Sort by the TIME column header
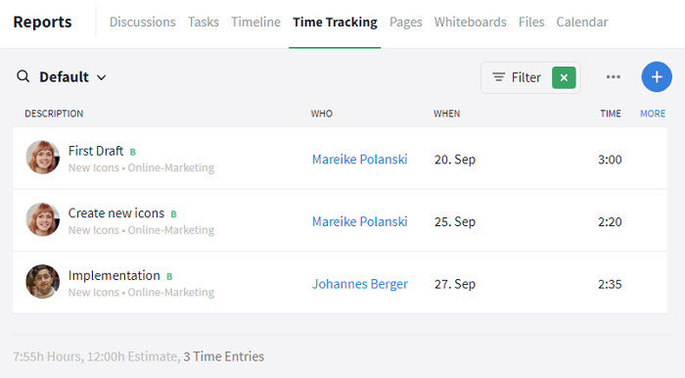This screenshot has height=378, width=685. coord(611,114)
